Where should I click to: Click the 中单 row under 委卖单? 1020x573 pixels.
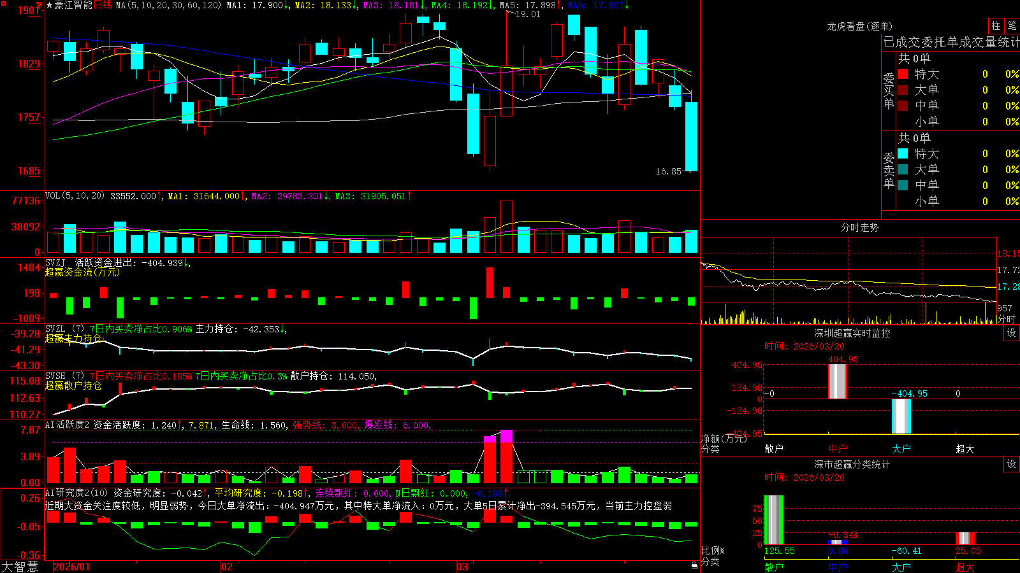click(x=958, y=185)
